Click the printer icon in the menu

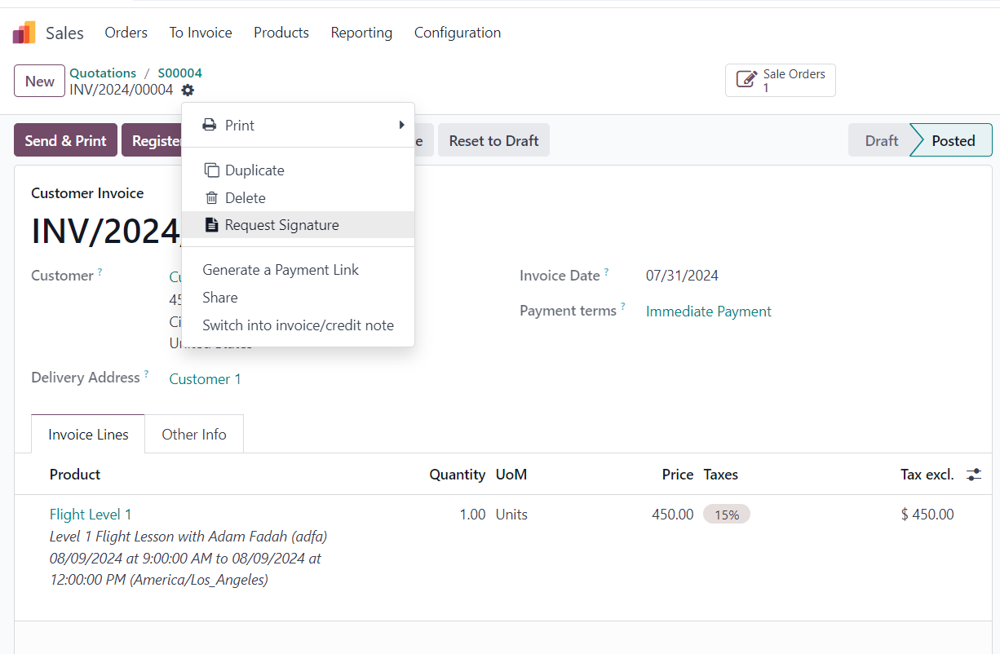[210, 125]
